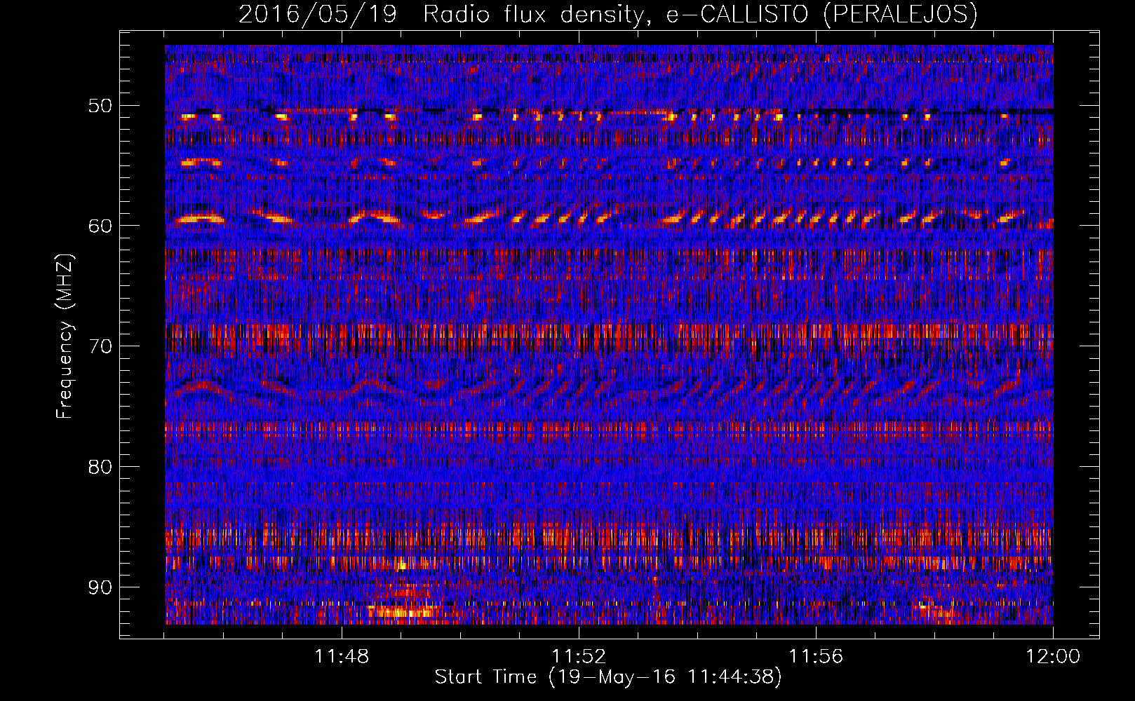The width and height of the screenshot is (1135, 701).
Task: Click the date '2016/05/19' in the title
Action: point(318,15)
